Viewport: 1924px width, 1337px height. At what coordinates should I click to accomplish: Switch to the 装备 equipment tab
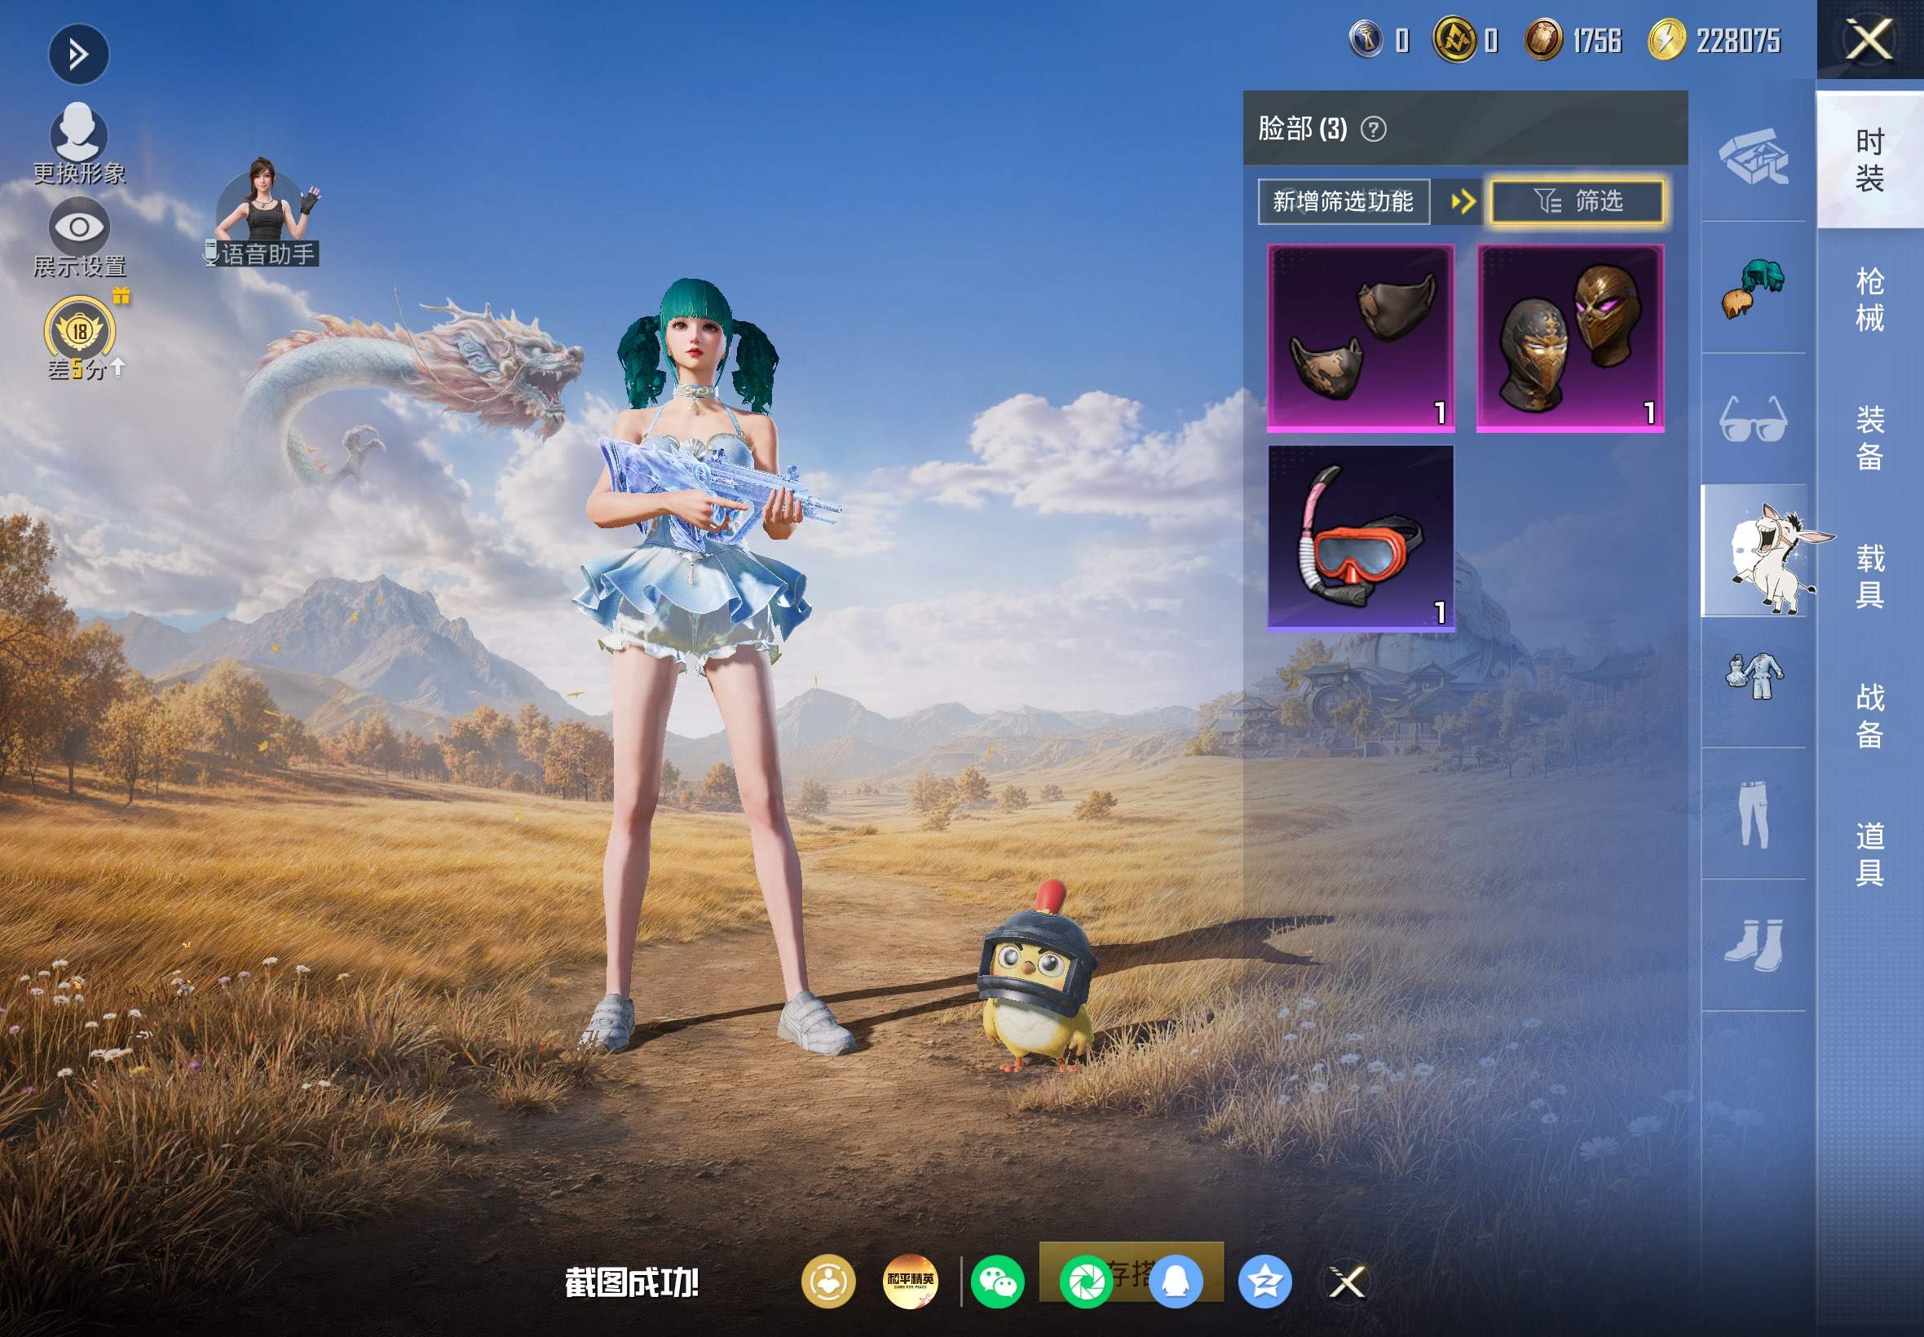point(1869,438)
